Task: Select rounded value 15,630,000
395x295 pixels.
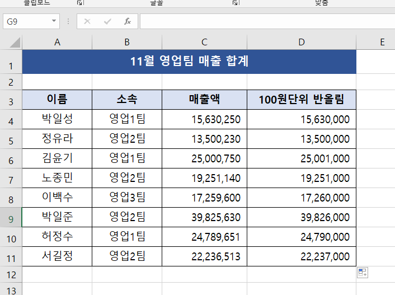Action: (x=302, y=119)
